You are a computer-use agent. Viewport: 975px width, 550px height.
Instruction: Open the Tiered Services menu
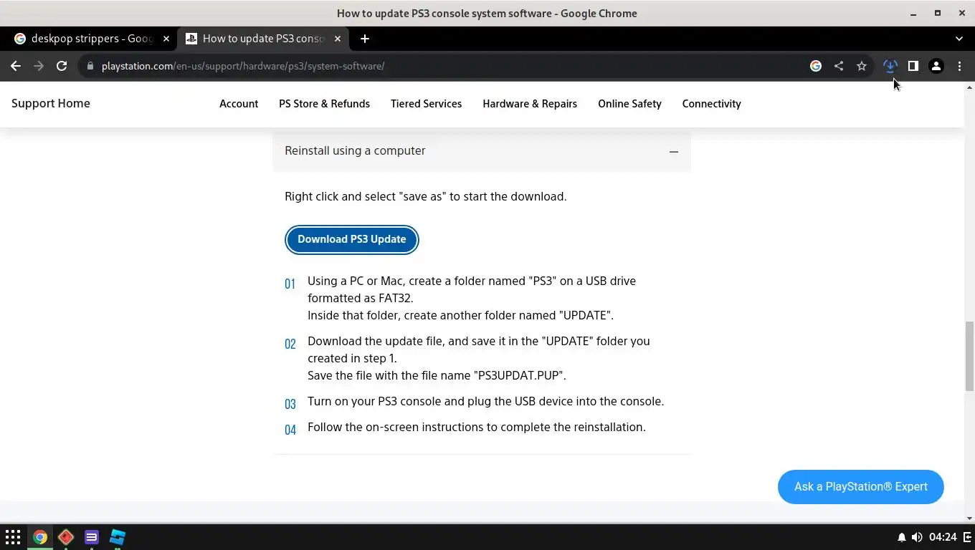(426, 104)
